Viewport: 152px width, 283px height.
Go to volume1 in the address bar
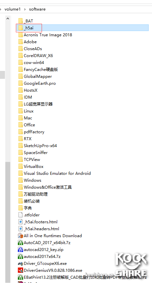pos(13,9)
